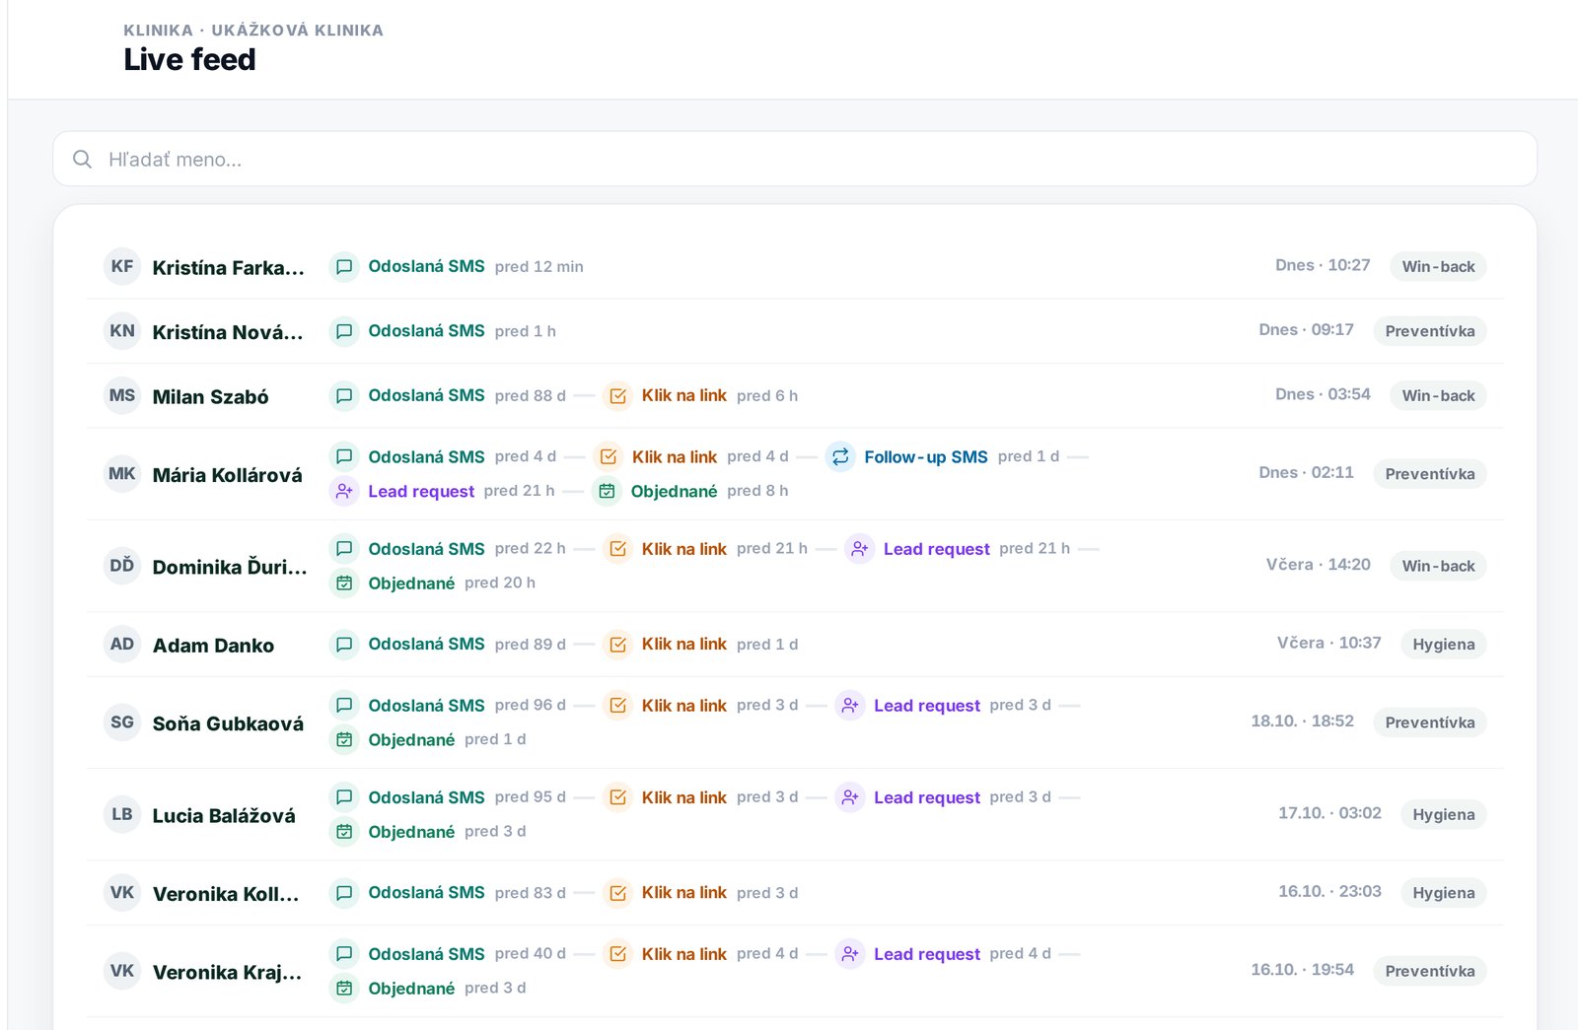Click link-click icon in Lucia Balážová row
This screenshot has height=1030, width=1578.
click(x=617, y=797)
